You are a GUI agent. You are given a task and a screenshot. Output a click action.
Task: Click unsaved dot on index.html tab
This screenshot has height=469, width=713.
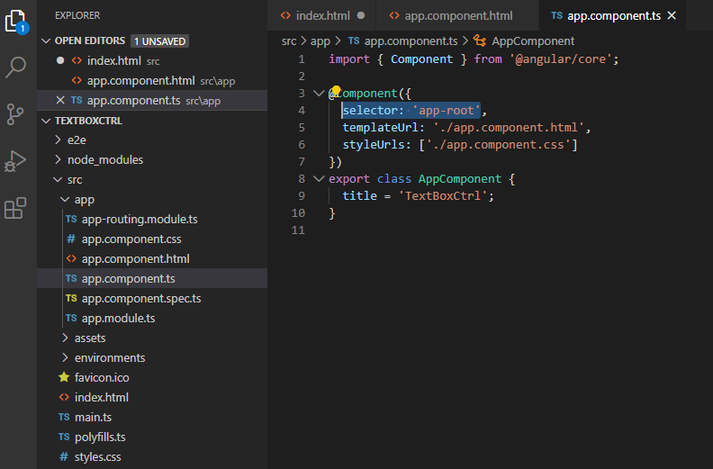click(361, 15)
